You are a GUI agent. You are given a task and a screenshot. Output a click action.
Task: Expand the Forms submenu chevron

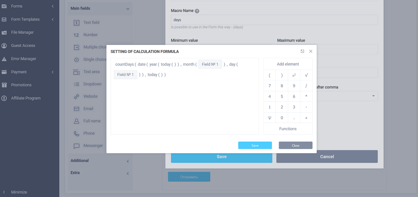tap(53, 6)
